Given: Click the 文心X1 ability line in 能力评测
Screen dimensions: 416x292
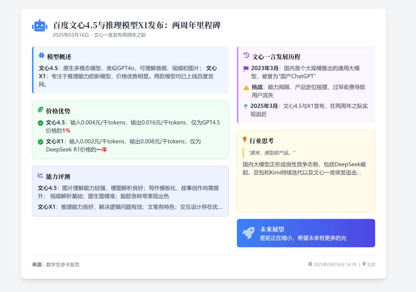Looking at the screenshot, I should pos(130,207).
